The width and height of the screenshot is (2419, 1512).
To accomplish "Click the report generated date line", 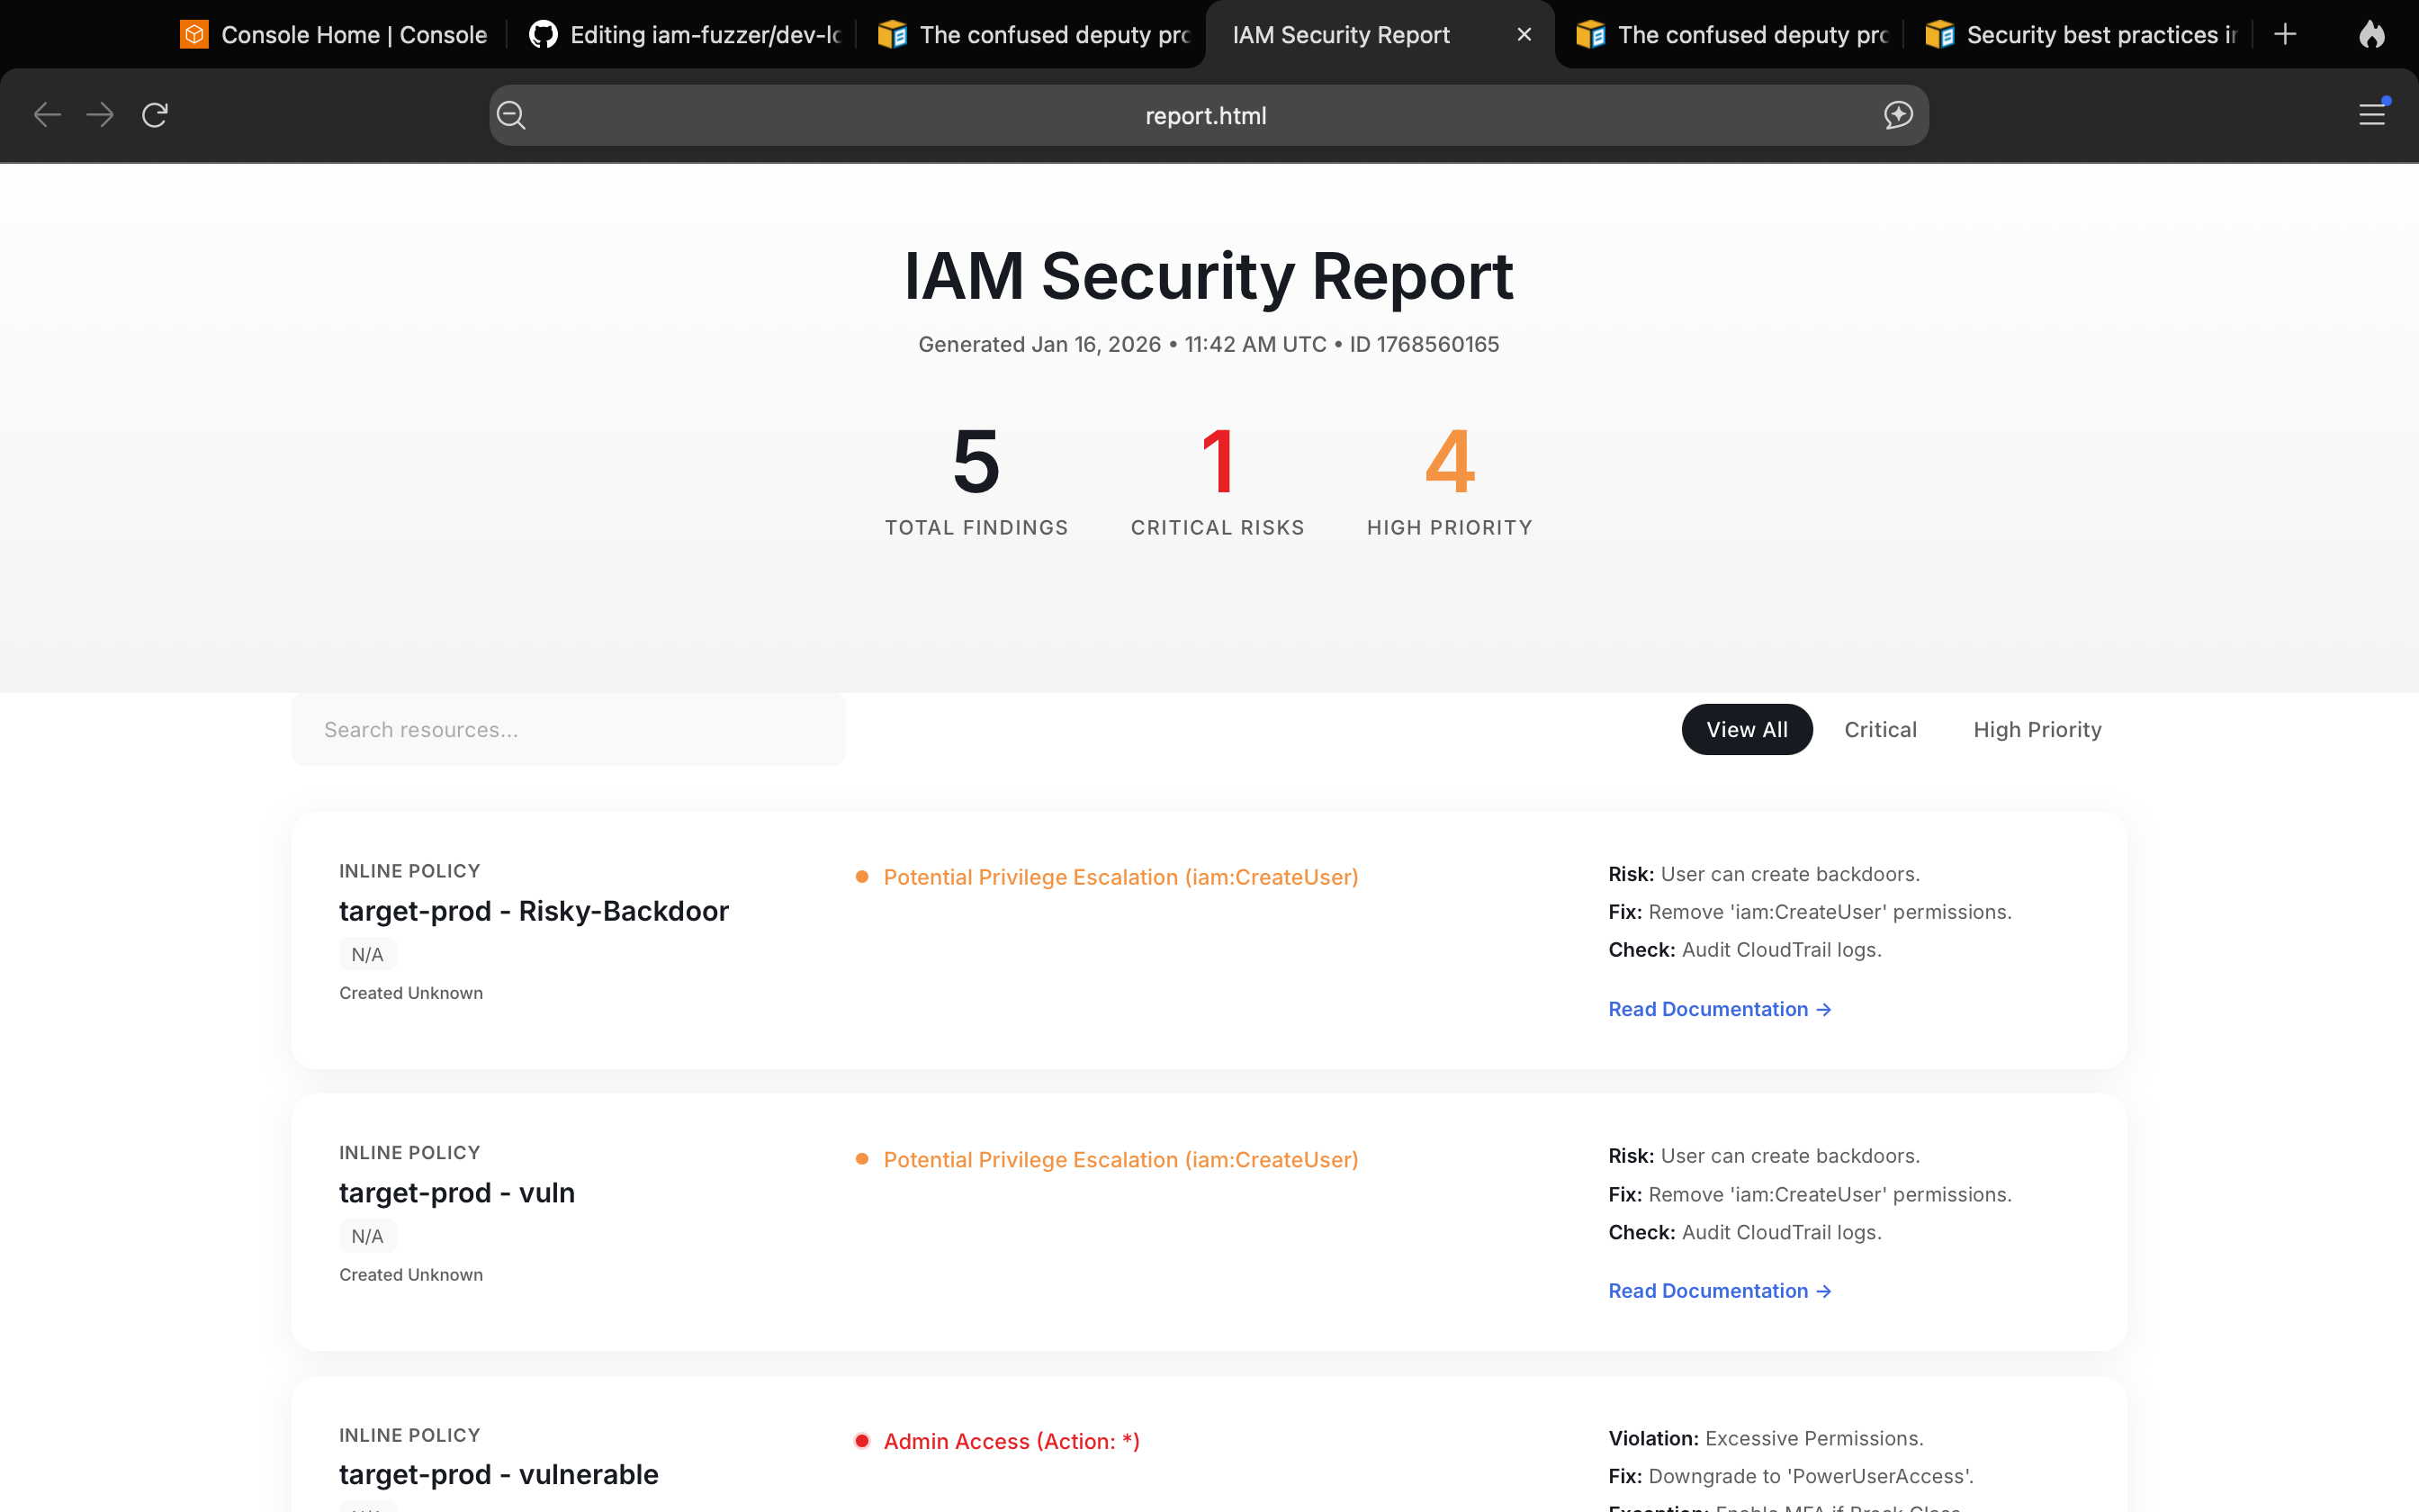I will 1209,344.
